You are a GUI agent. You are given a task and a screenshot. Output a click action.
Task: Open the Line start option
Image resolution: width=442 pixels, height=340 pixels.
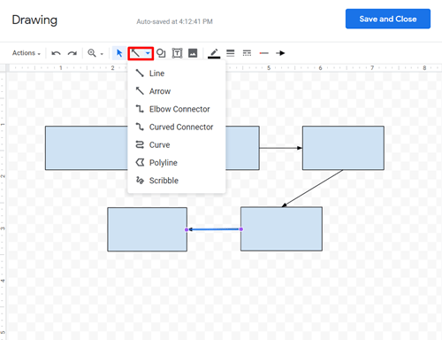coord(263,53)
